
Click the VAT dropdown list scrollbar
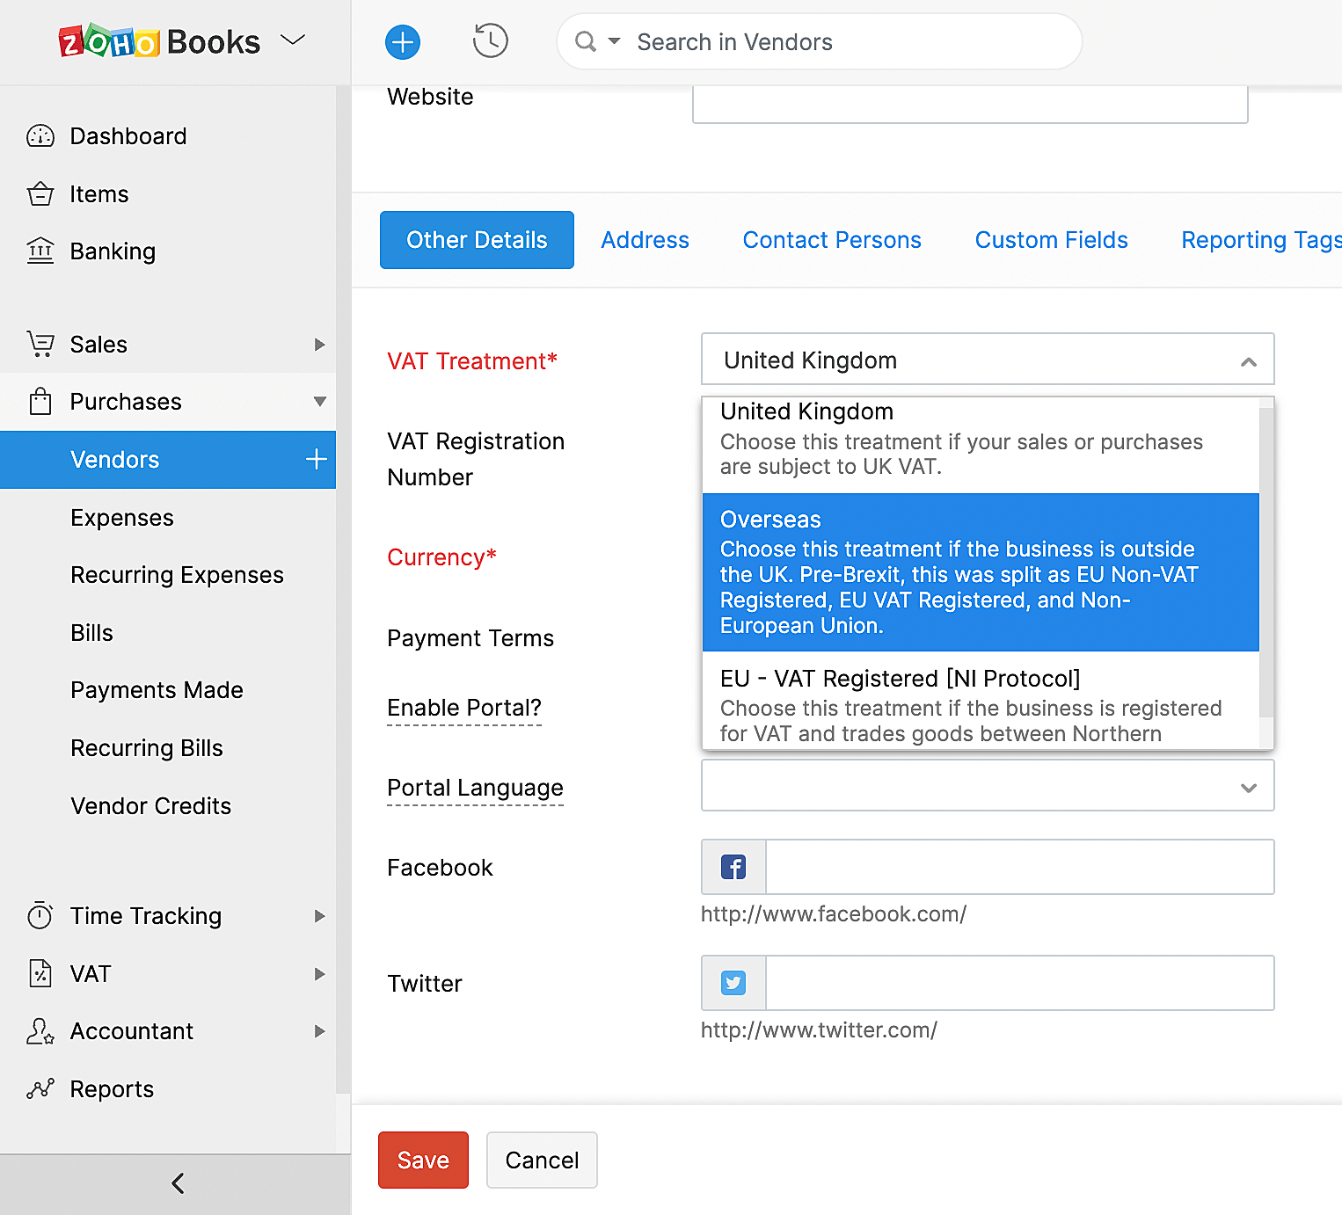[x=1266, y=563]
